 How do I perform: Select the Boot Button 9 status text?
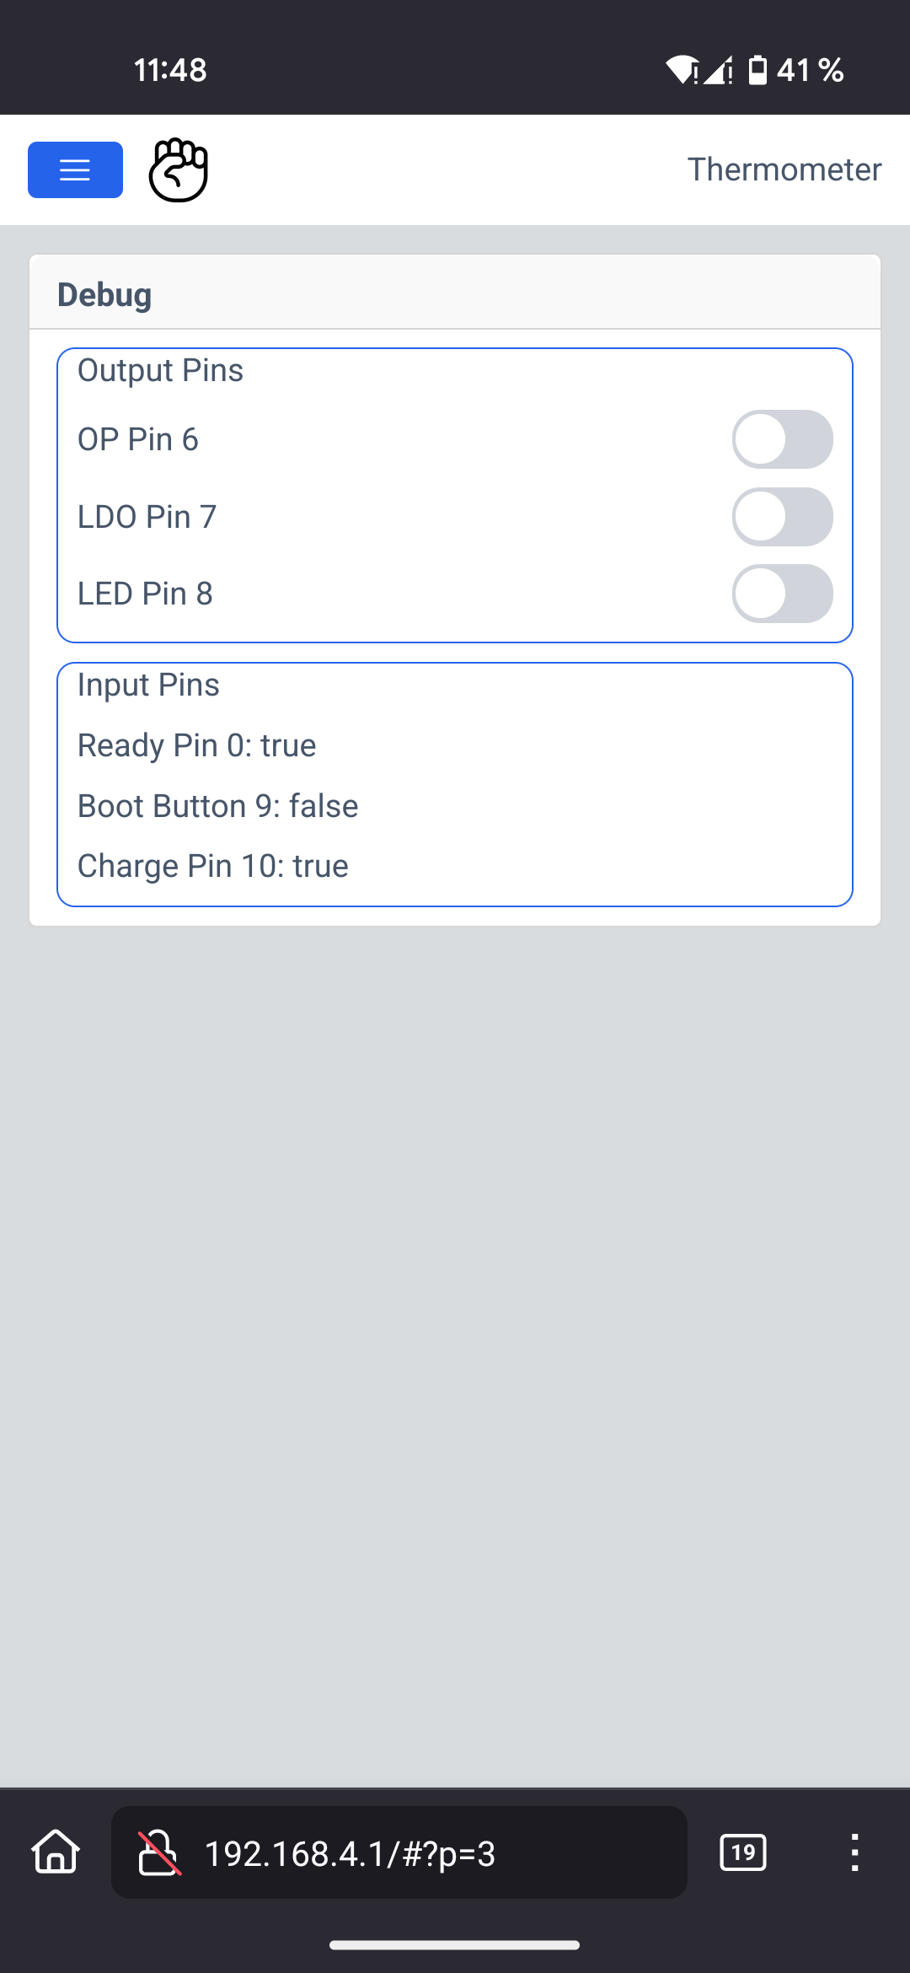pos(218,806)
